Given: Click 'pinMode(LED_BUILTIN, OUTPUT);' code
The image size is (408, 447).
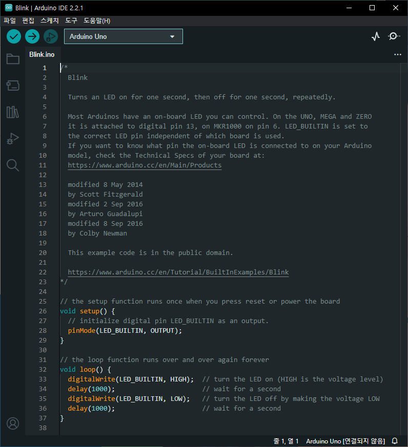Looking at the screenshot, I should [x=125, y=331].
